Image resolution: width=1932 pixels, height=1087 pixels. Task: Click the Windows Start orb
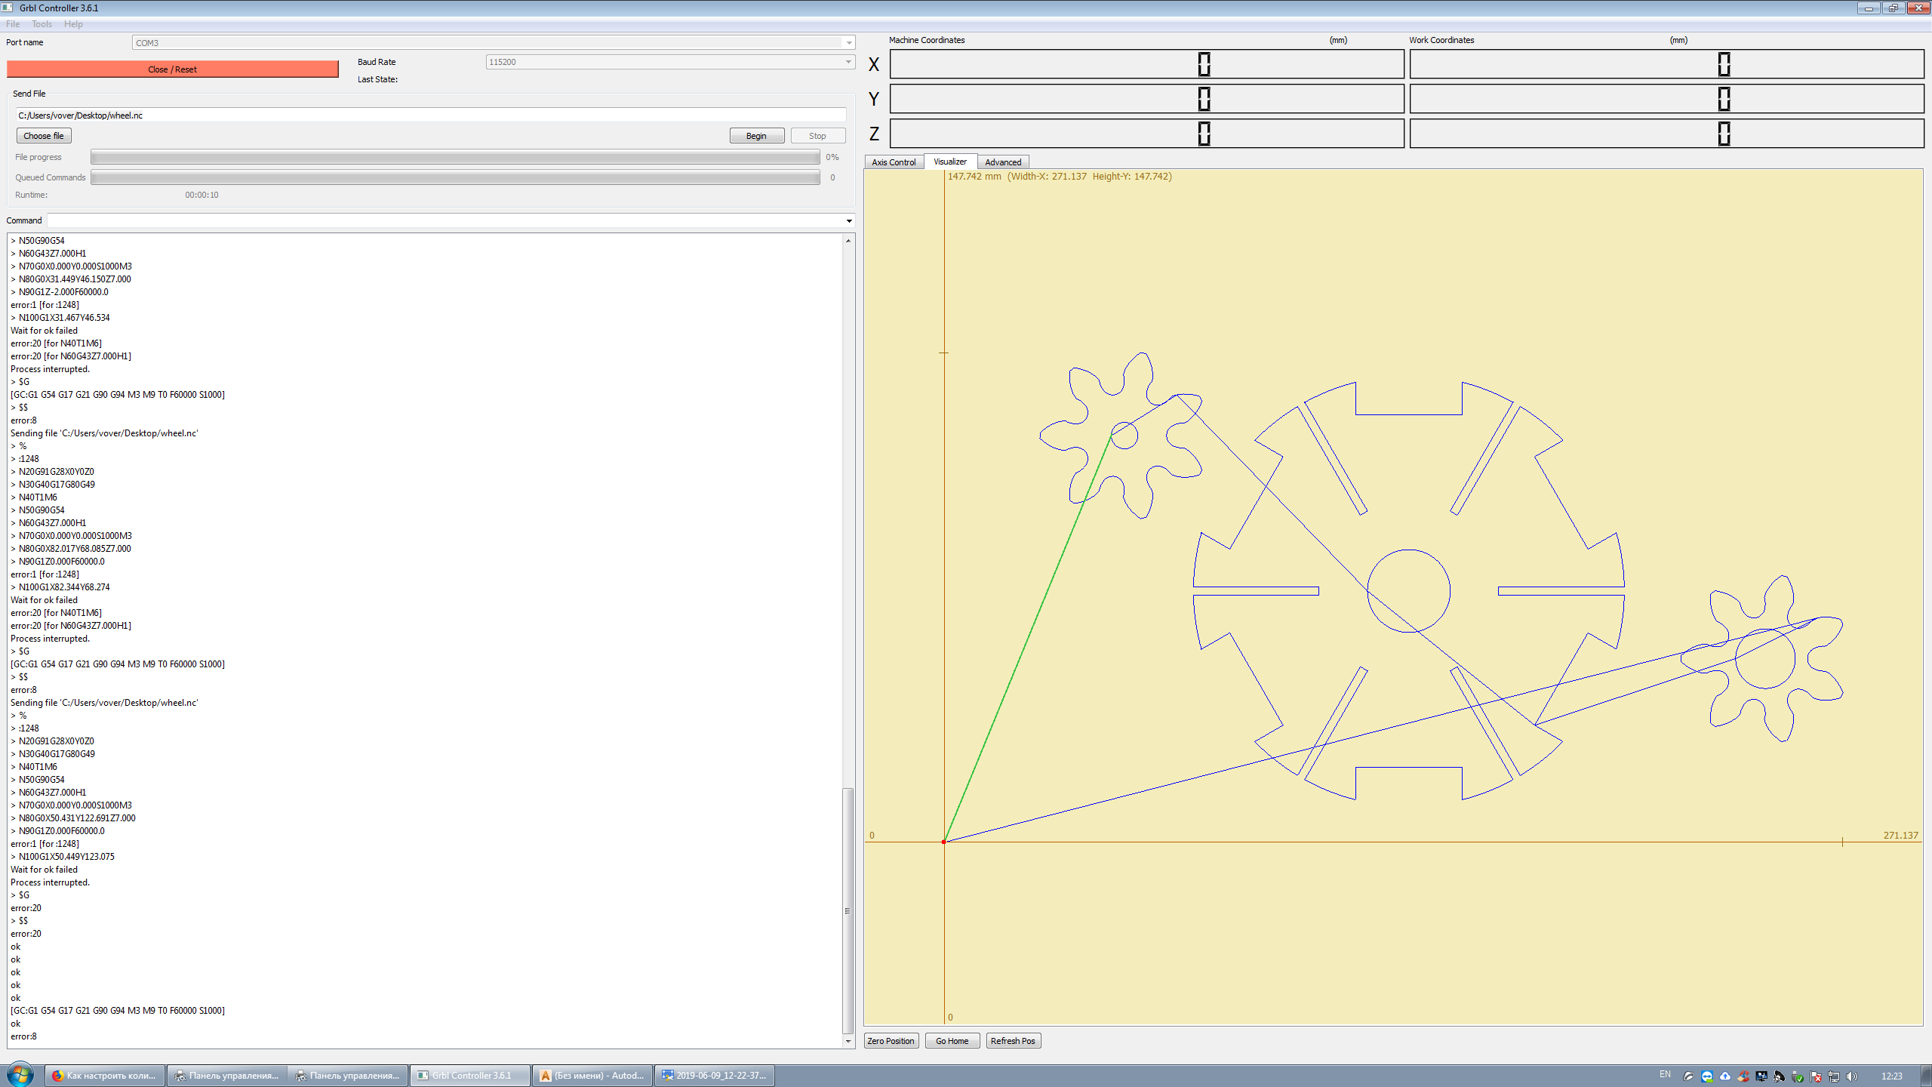[x=20, y=1075]
